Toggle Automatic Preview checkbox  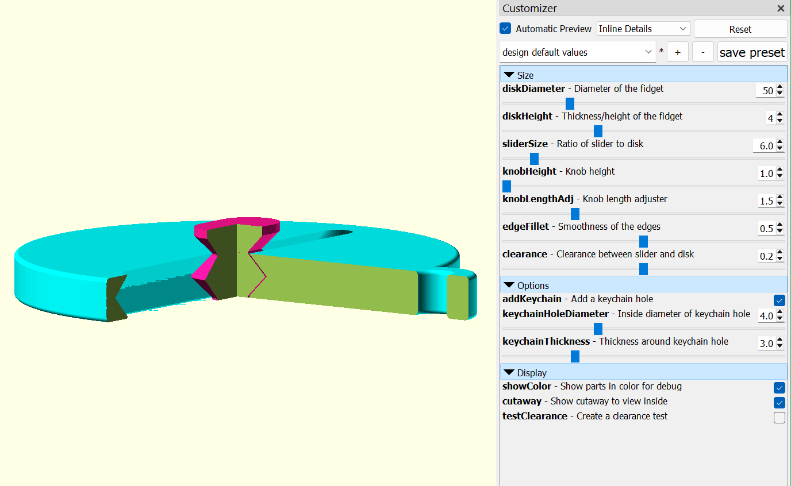tap(505, 29)
